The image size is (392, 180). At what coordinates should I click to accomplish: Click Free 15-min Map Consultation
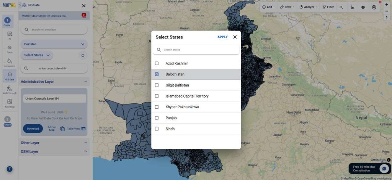(x=364, y=169)
